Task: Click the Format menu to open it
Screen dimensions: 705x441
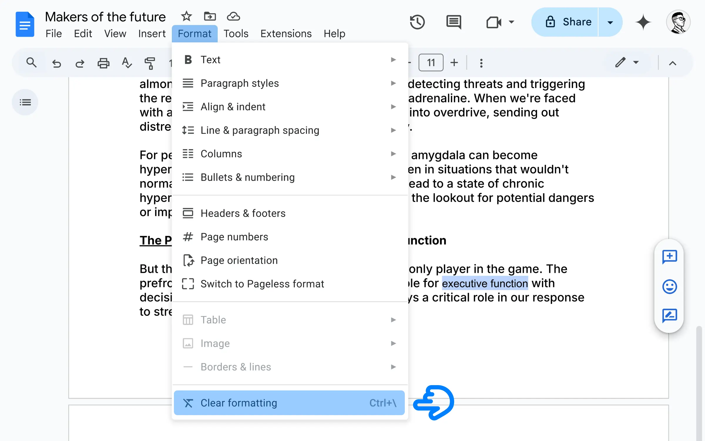Action: tap(194, 33)
